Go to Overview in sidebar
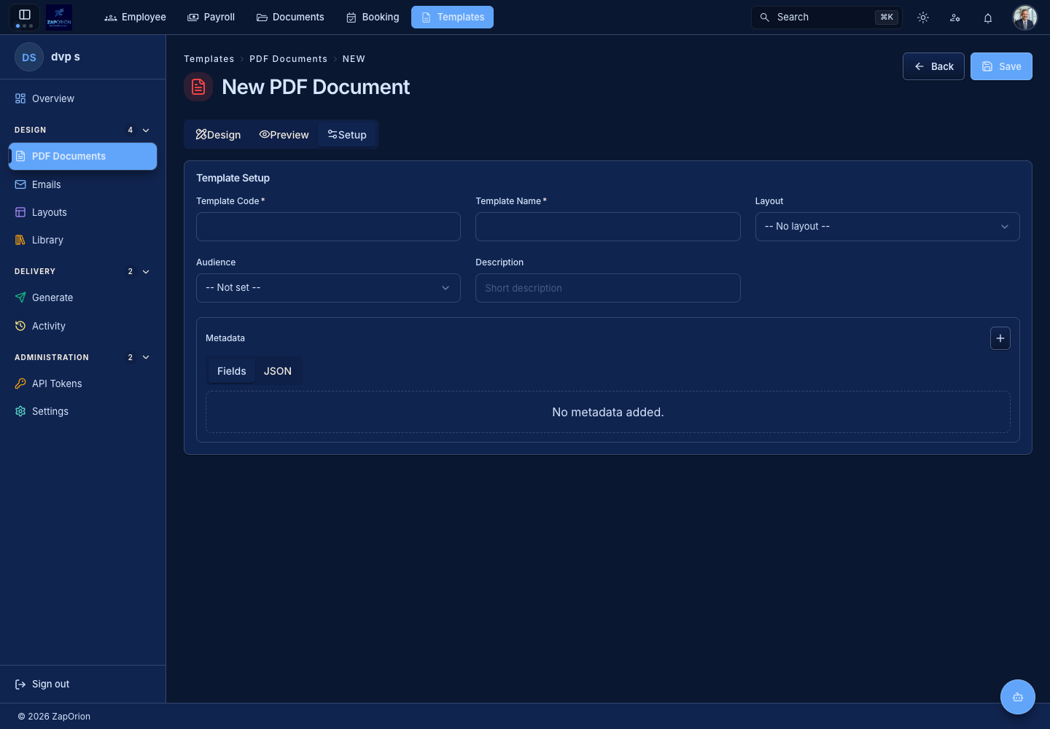The width and height of the screenshot is (1050, 729). point(82,98)
